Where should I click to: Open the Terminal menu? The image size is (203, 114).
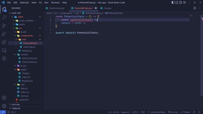pos(55,3)
